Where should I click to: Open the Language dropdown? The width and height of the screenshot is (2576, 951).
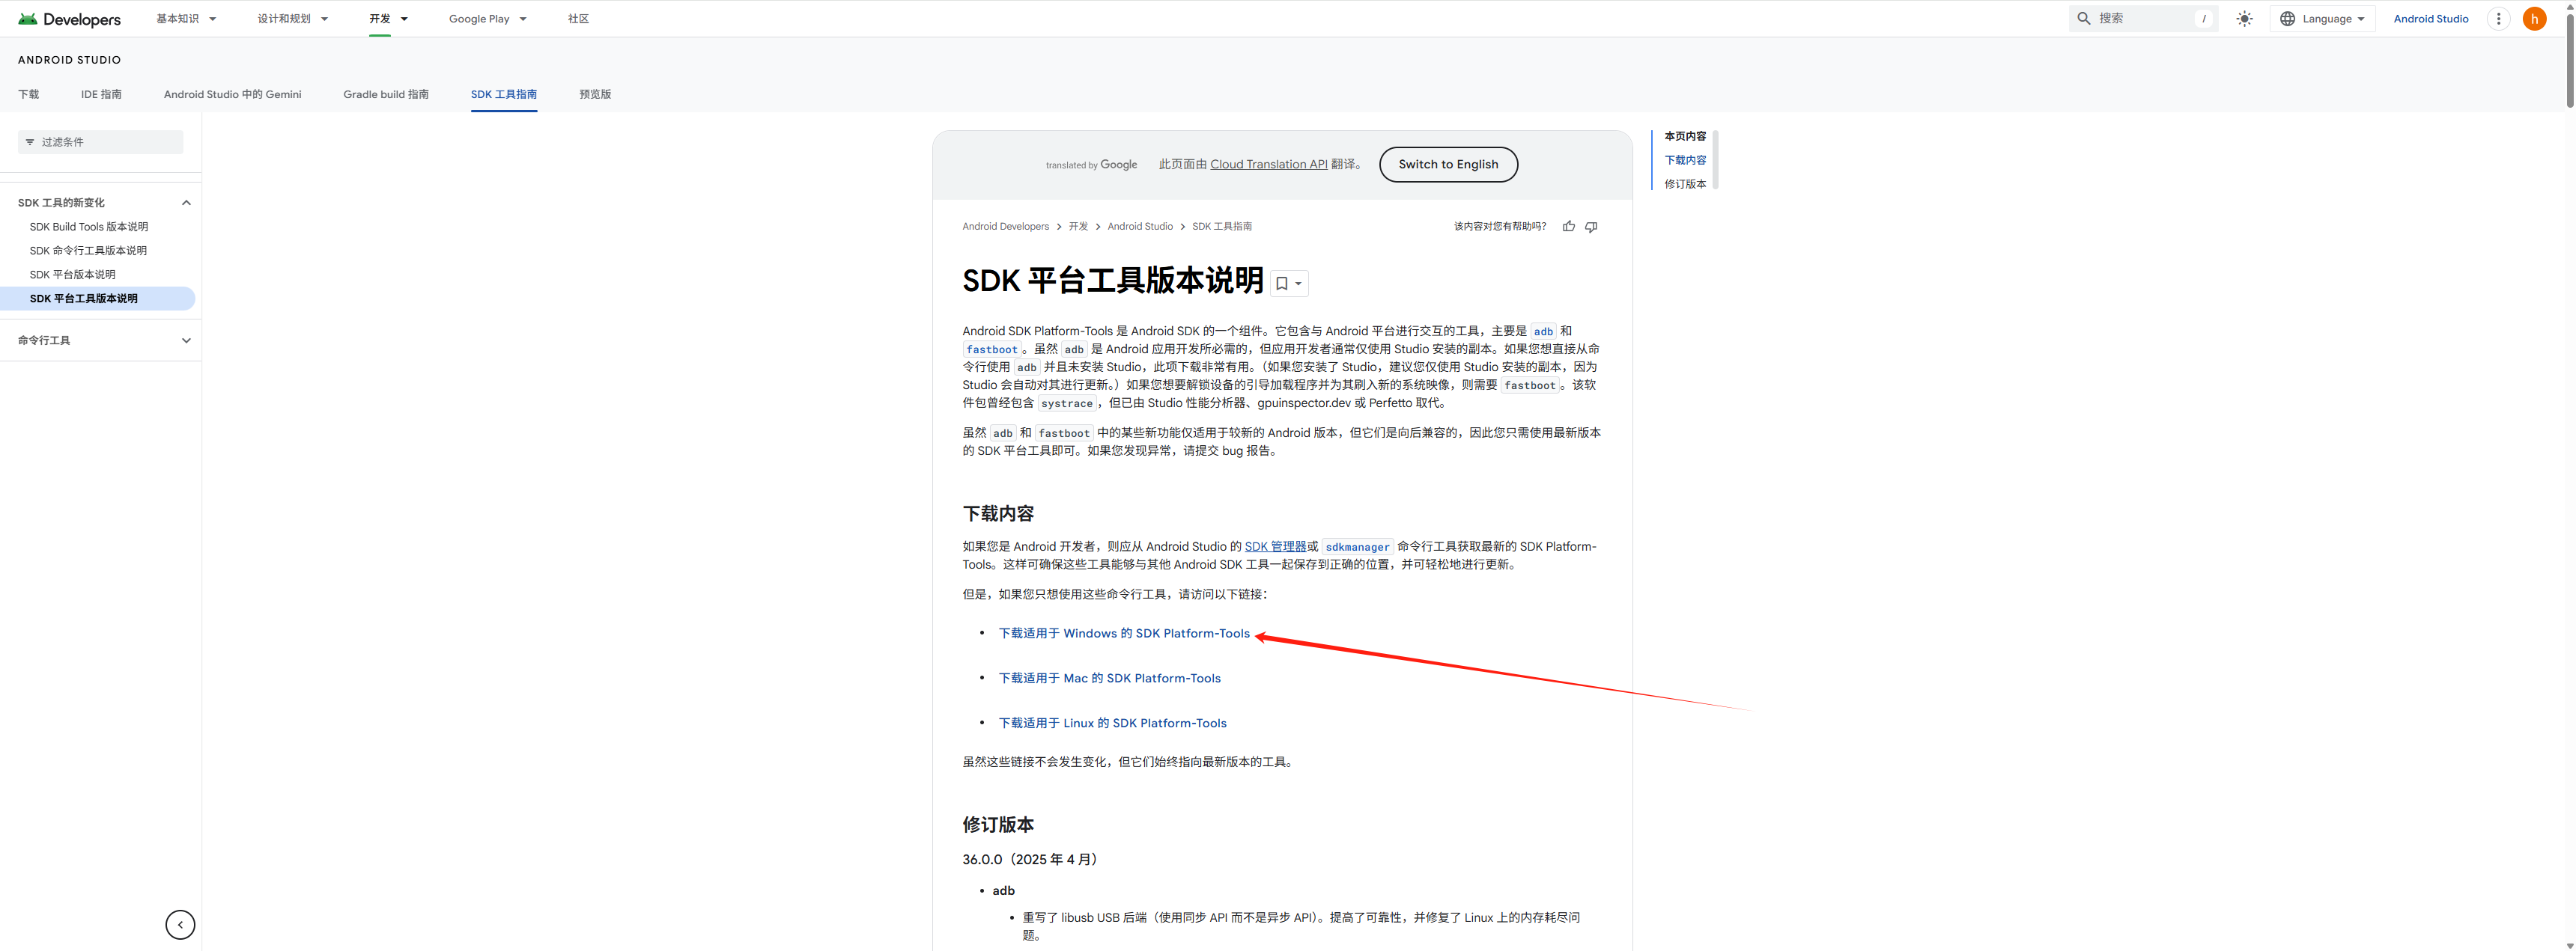tap(2322, 19)
